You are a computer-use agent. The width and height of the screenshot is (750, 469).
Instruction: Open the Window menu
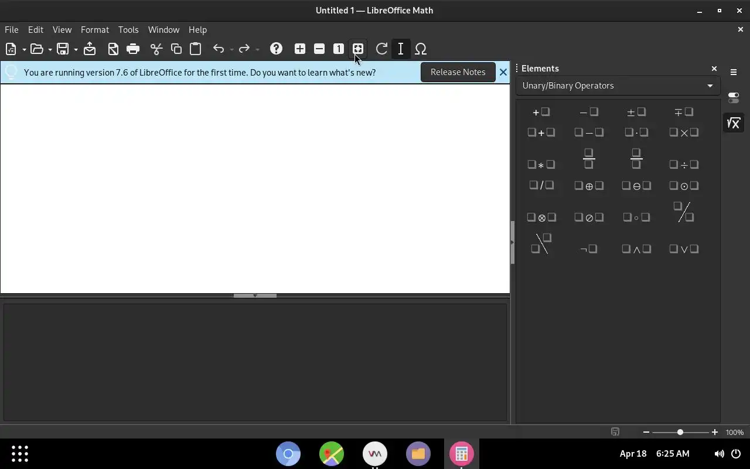(x=163, y=29)
